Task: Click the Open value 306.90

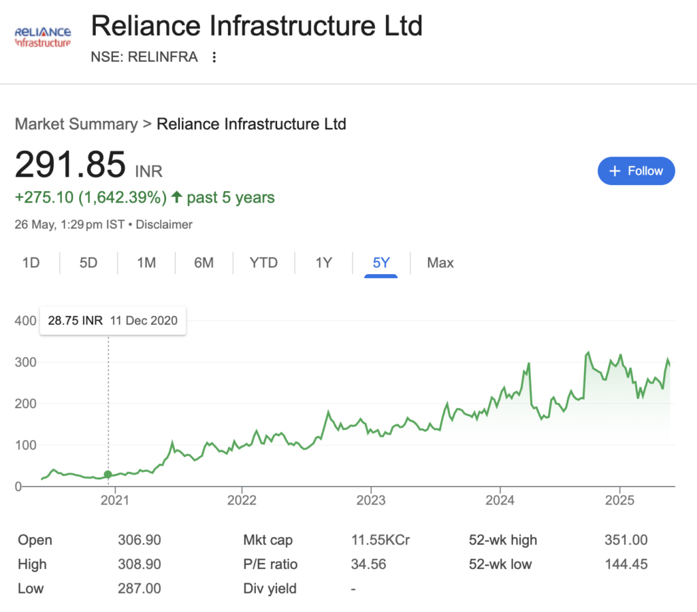Action: (x=139, y=540)
